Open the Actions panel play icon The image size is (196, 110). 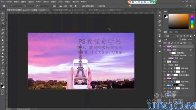click(160, 51)
